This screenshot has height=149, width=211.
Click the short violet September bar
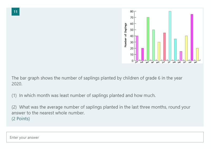181,56
